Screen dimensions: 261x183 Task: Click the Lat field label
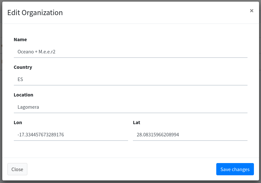[136, 123]
